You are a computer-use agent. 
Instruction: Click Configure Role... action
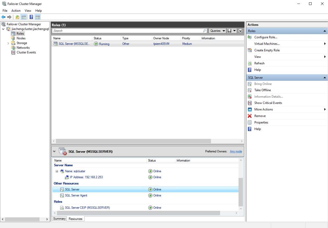pos(266,37)
